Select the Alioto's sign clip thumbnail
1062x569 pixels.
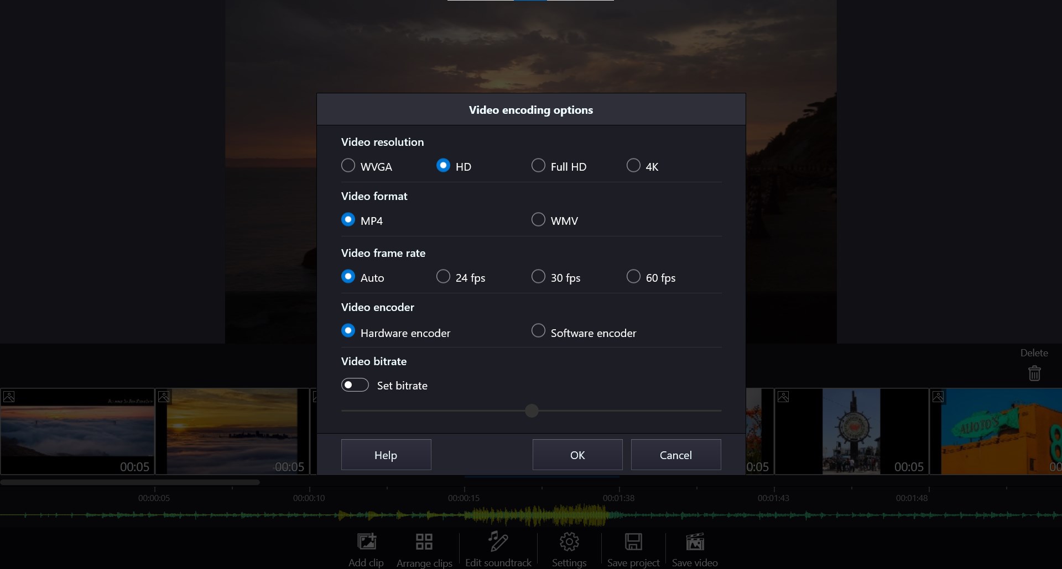[996, 431]
